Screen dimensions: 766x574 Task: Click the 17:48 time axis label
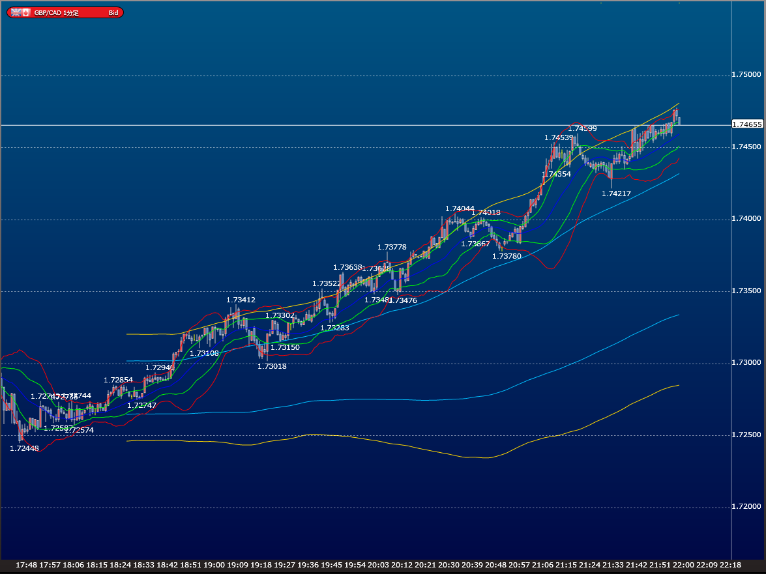tap(26, 566)
